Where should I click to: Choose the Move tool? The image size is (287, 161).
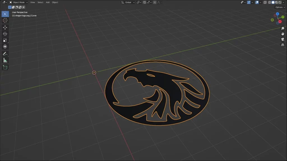pos(5,27)
